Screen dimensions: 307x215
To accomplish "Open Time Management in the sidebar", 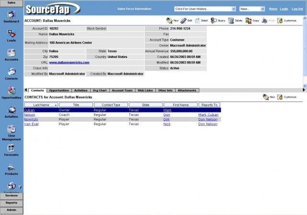I will pyautogui.click(x=12, y=129).
